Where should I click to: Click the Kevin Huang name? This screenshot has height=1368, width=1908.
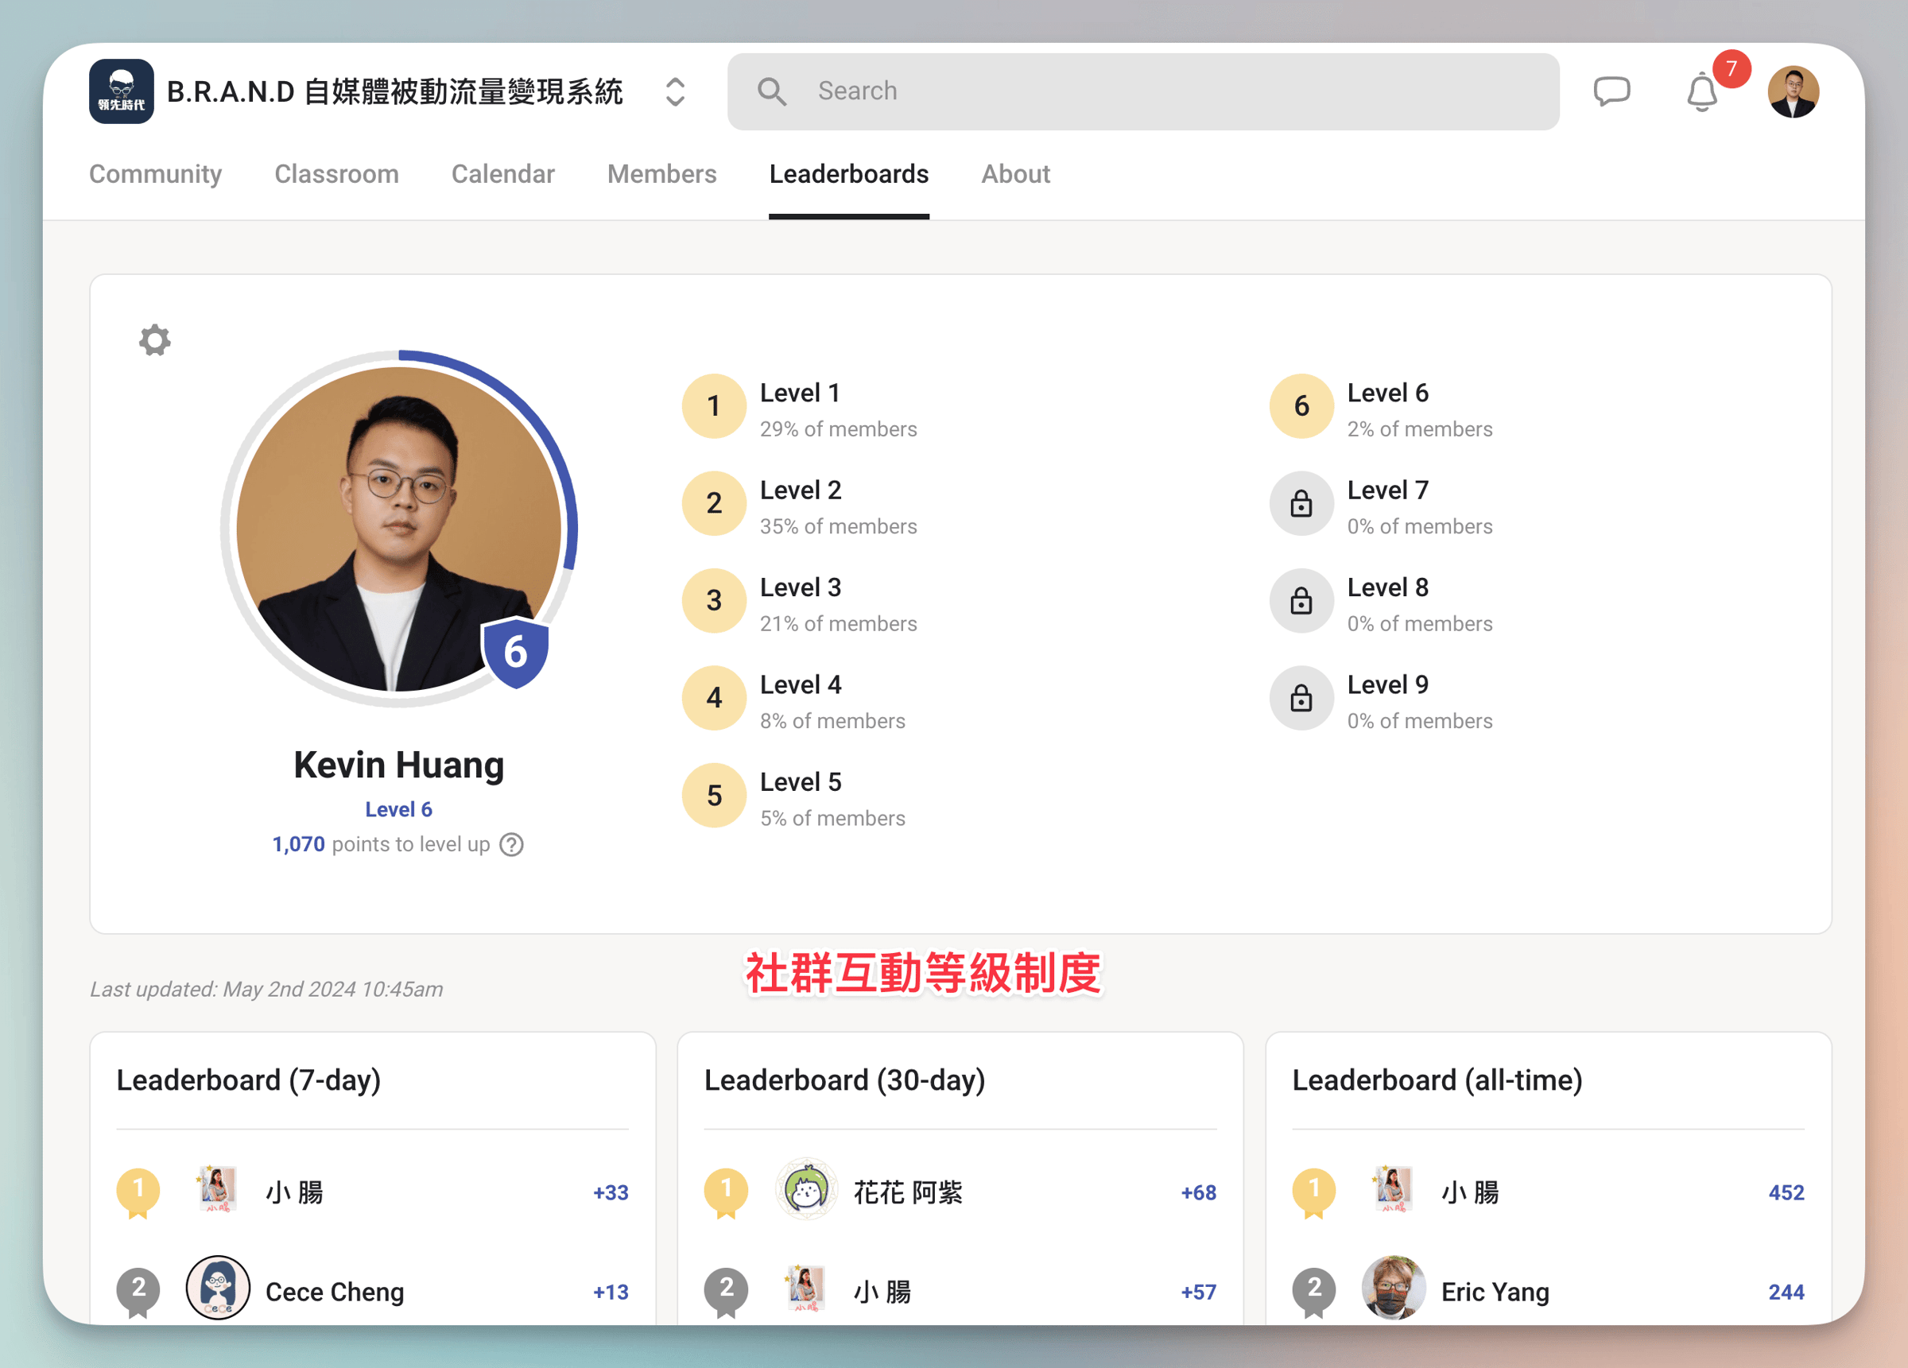point(399,765)
